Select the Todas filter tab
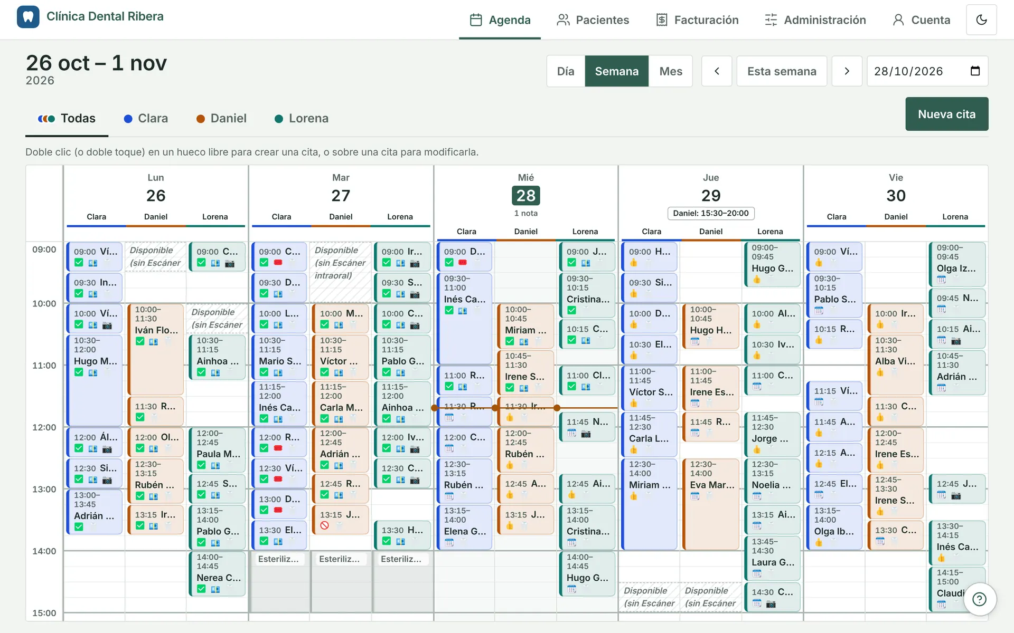Image resolution: width=1014 pixels, height=633 pixels. [67, 119]
